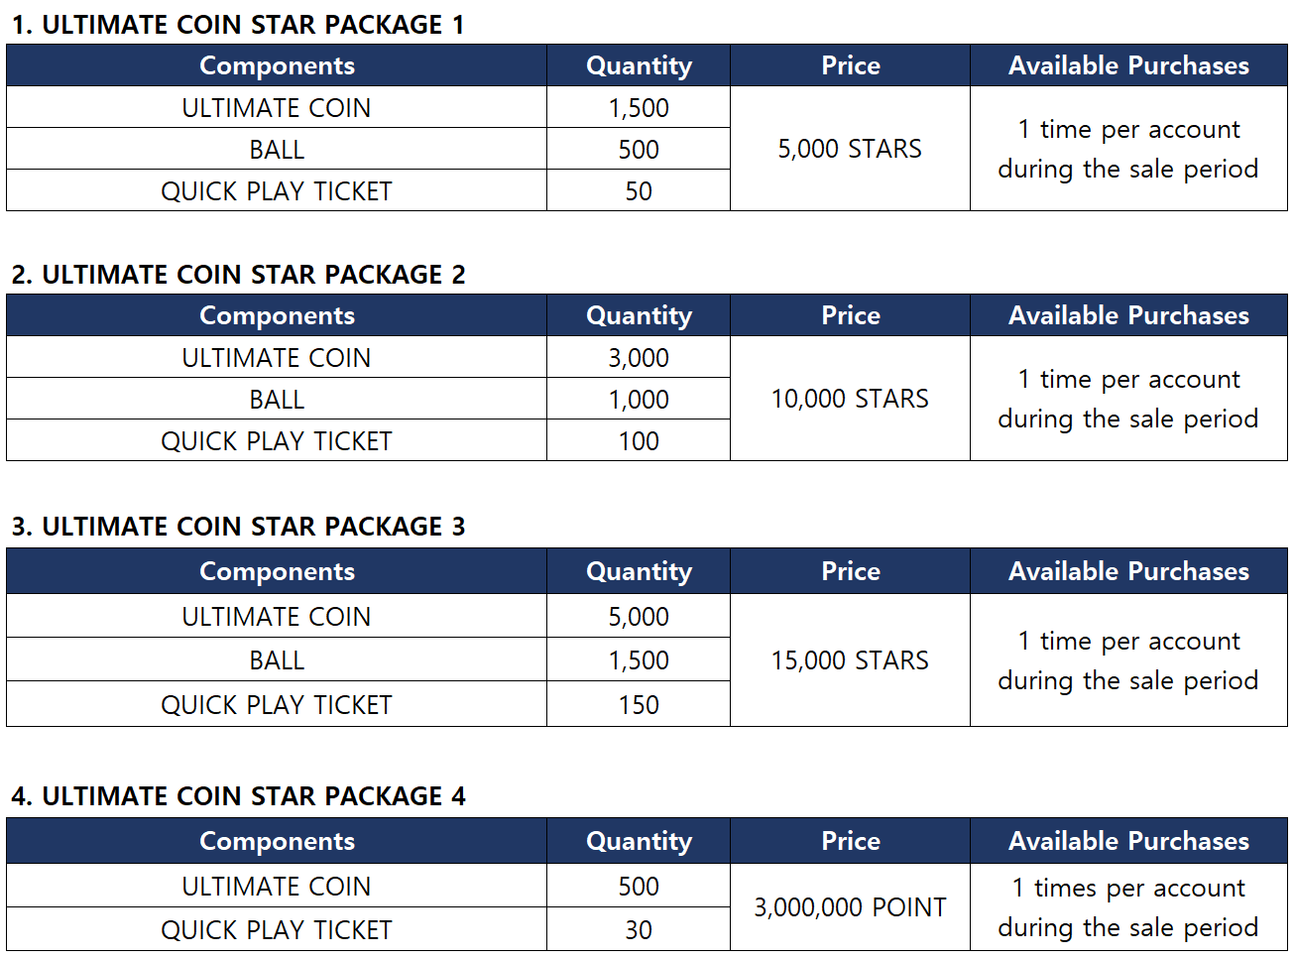This screenshot has width=1295, height=958.
Task: Select ULTIMATE COIN quantity 3,000 in Package 2
Action: tap(639, 358)
